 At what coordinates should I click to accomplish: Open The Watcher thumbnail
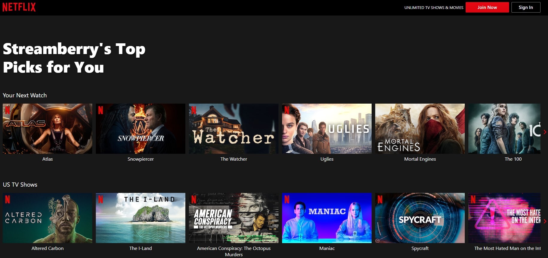click(x=234, y=129)
